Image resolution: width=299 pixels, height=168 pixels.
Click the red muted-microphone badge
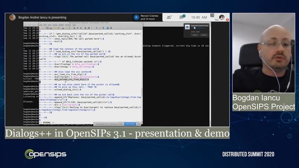coord(228,20)
